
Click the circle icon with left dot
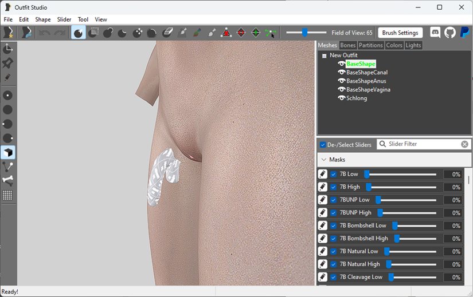(8, 124)
